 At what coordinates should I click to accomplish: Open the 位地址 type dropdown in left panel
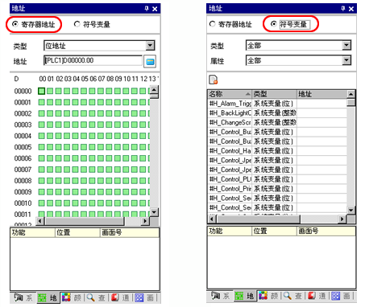151,46
